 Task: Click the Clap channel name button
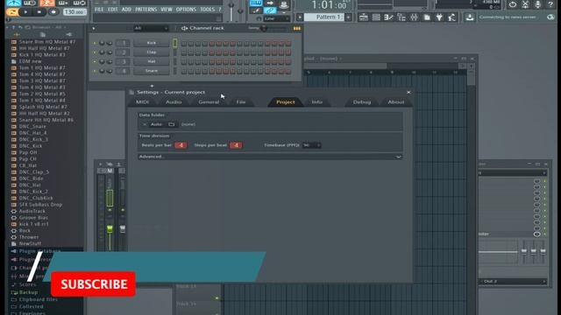(x=152, y=52)
